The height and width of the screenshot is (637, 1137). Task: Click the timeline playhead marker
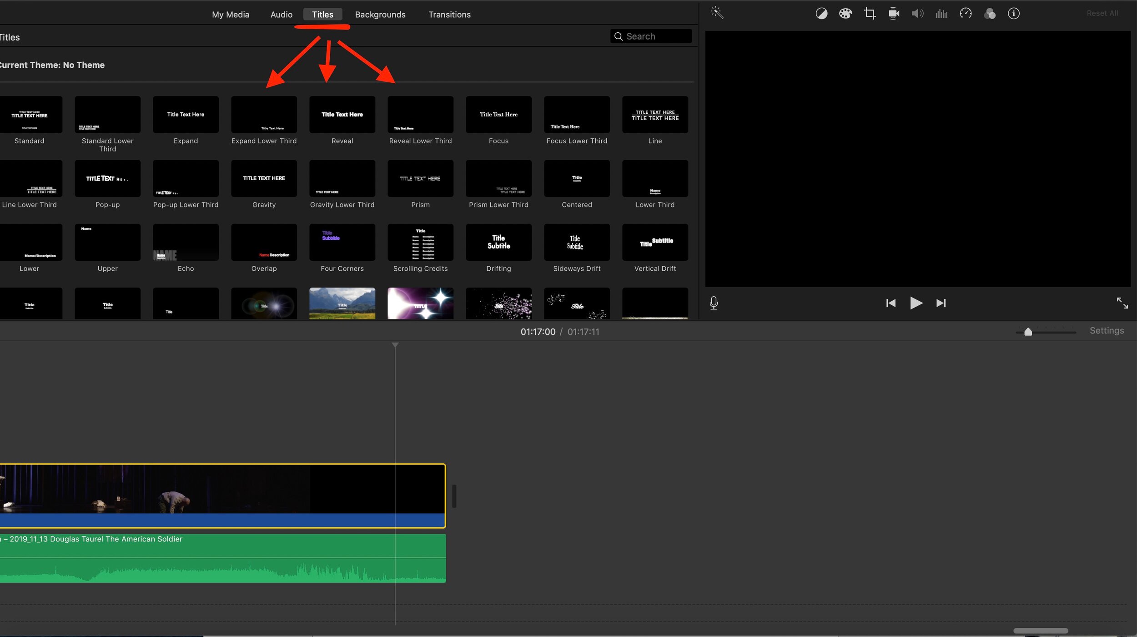(x=395, y=345)
